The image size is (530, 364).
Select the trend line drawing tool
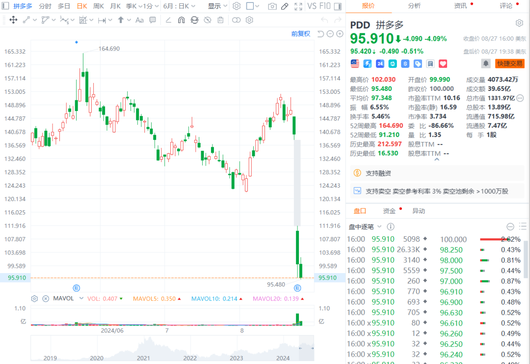coord(26,20)
